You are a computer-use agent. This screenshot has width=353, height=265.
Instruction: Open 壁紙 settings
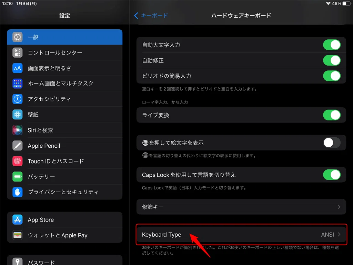click(64, 115)
